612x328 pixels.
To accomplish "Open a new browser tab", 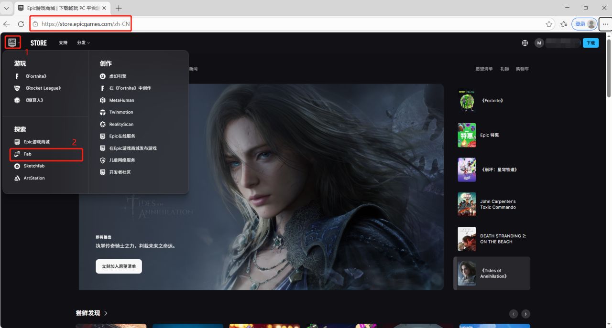I will [x=119, y=8].
